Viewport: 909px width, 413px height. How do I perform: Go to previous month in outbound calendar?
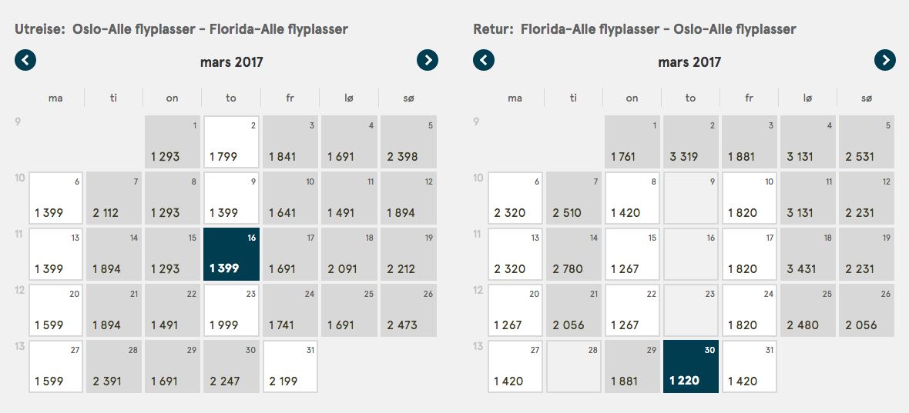pos(25,60)
